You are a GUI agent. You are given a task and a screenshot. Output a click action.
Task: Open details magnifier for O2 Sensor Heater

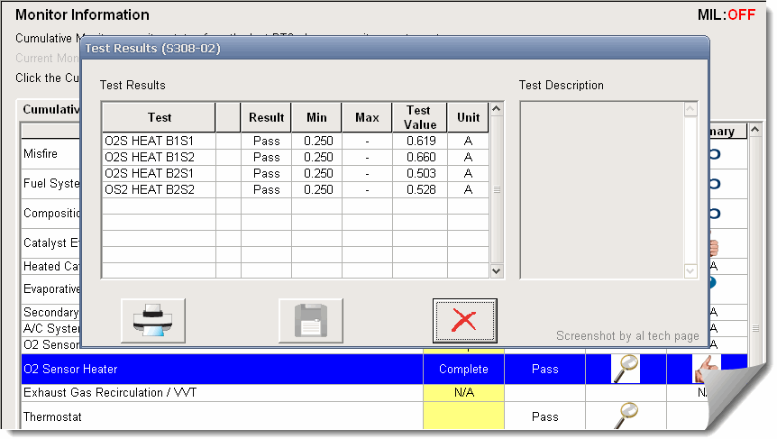(626, 369)
